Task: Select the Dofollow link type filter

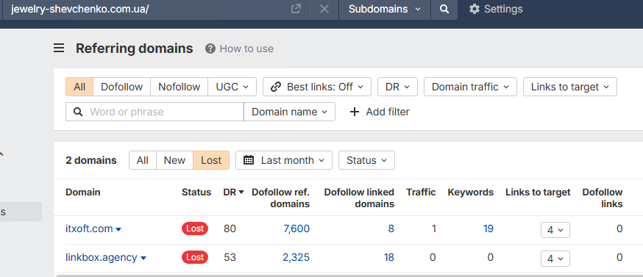Action: [x=122, y=87]
